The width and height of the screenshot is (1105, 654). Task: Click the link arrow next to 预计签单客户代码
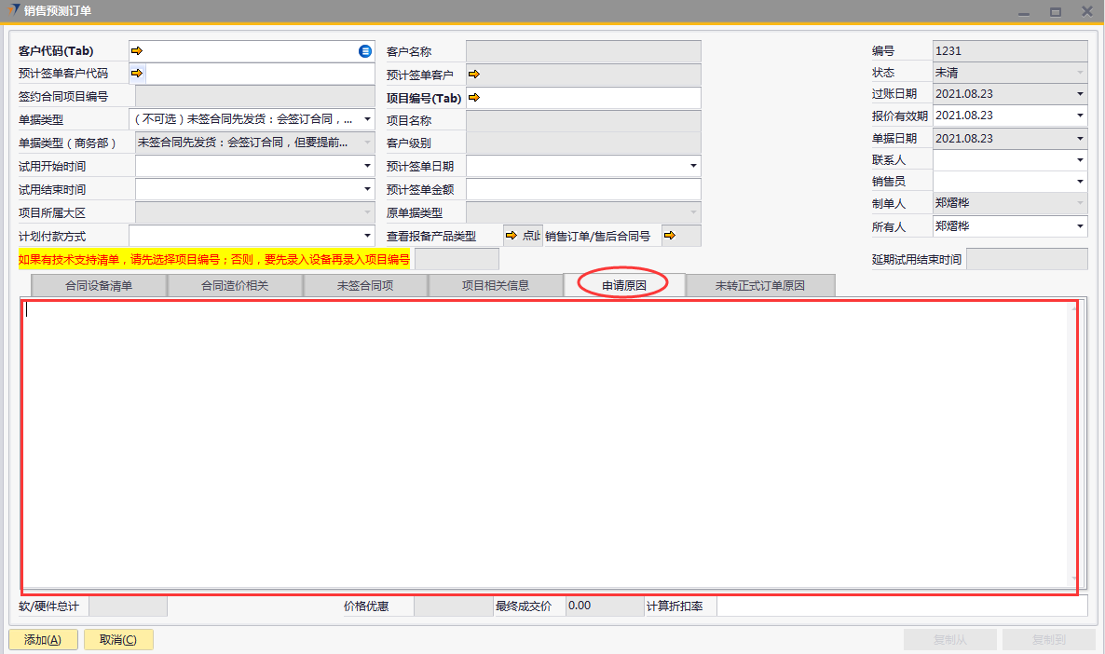pyautogui.click(x=138, y=74)
